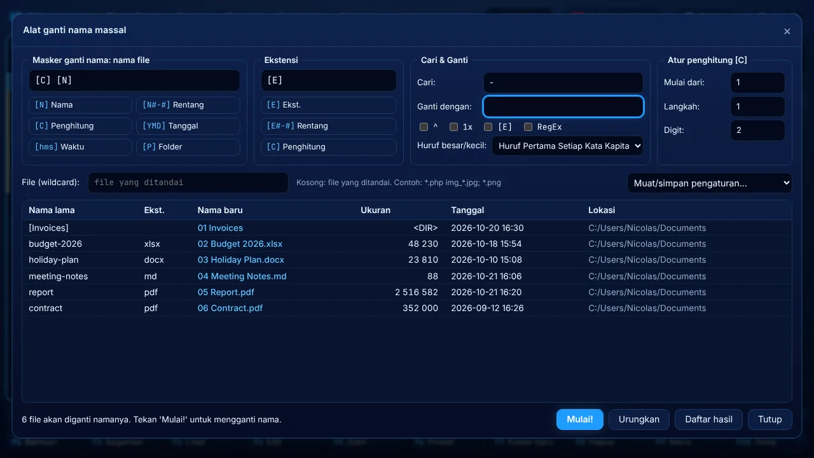
Task: Toggle the [E] search checkbox
Action: coord(488,127)
